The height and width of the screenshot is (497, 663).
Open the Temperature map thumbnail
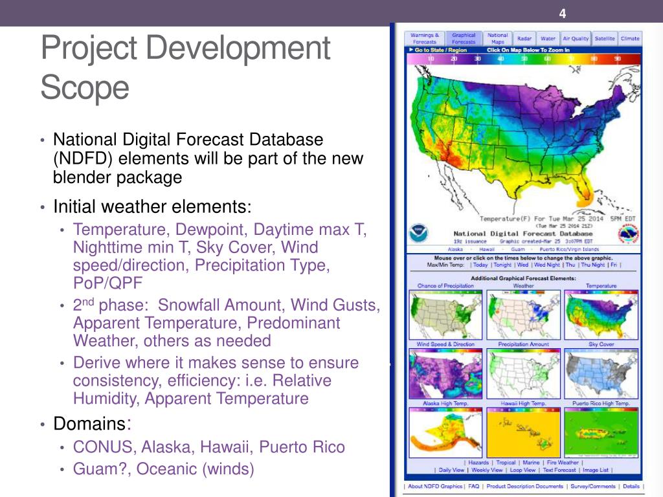point(601,315)
